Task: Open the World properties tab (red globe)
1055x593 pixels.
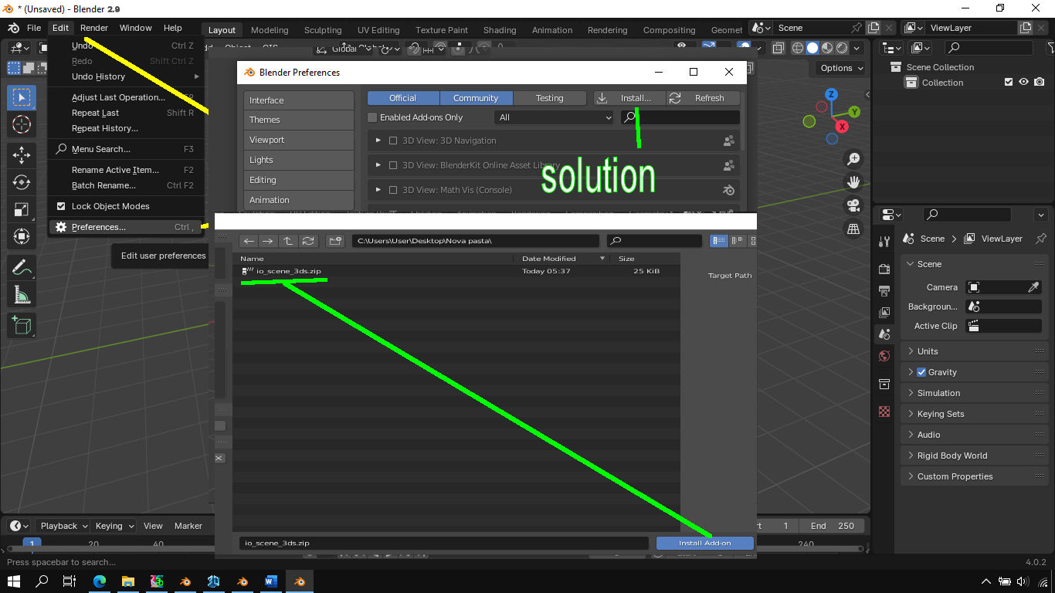Action: tap(884, 356)
